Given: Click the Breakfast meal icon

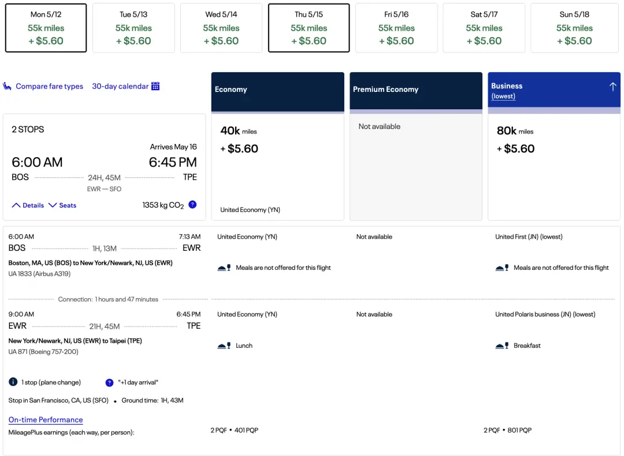Looking at the screenshot, I should (x=502, y=346).
